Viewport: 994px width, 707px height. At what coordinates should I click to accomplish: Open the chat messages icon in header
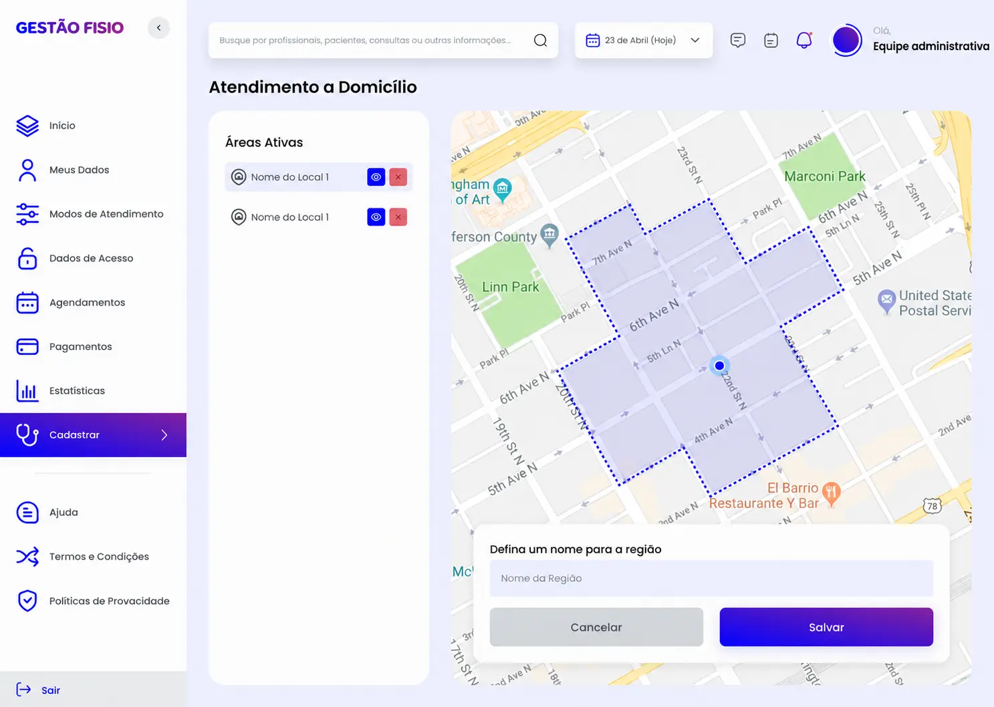(x=738, y=40)
